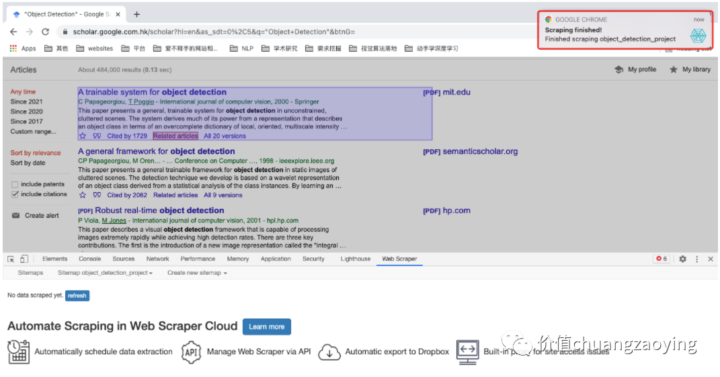Screen dimensions: 720x377
Task: Click the browser forward arrow
Action: pos(30,32)
